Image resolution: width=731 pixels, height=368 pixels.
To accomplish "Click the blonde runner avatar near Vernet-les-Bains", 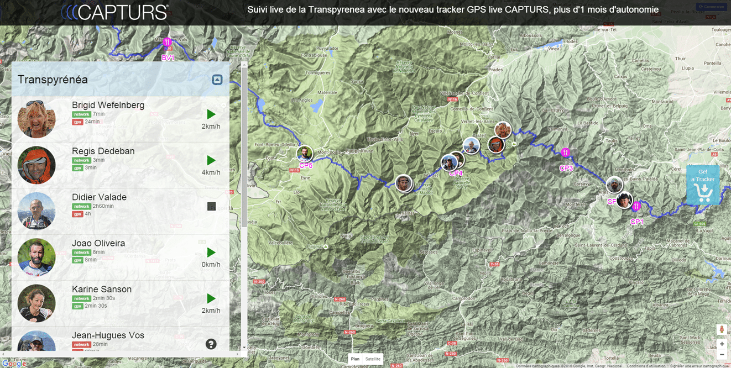I will point(503,130).
